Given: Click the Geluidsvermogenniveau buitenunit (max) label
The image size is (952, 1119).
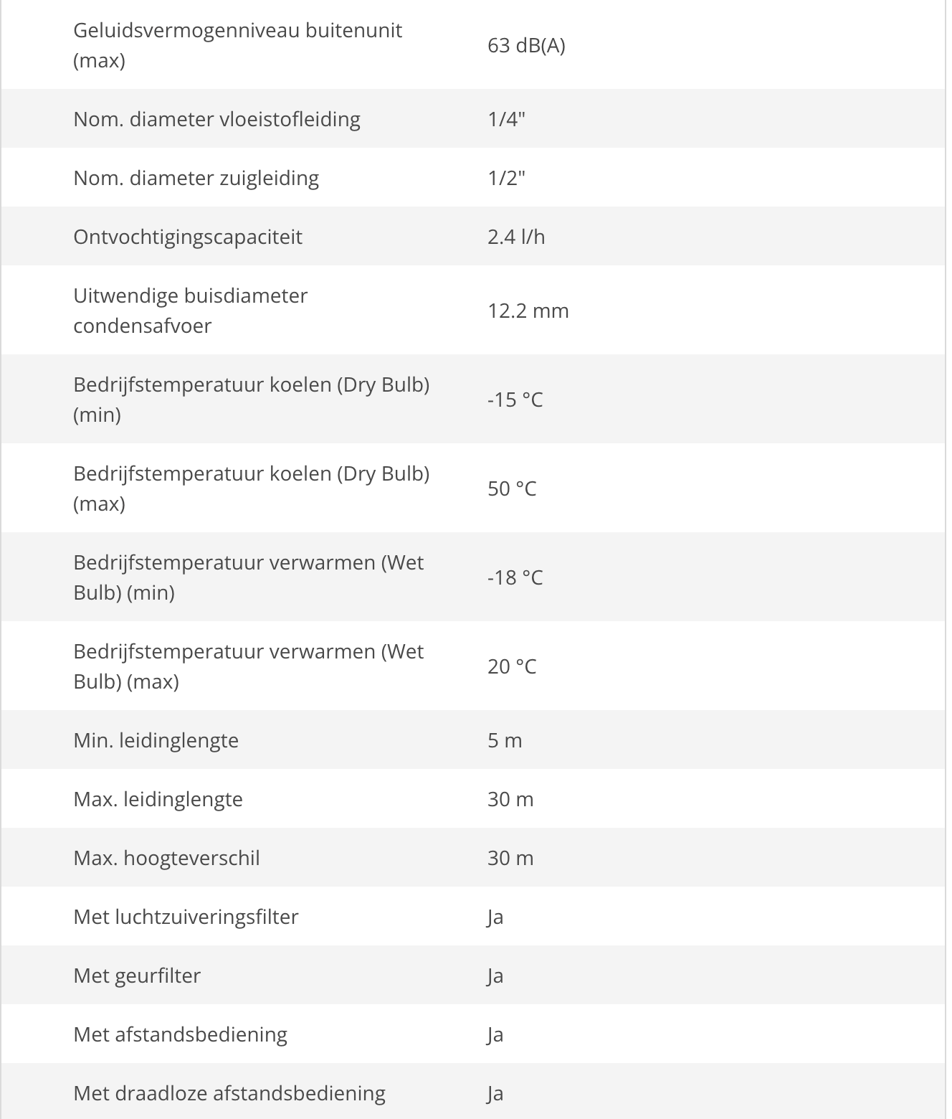Looking at the screenshot, I should click(237, 45).
